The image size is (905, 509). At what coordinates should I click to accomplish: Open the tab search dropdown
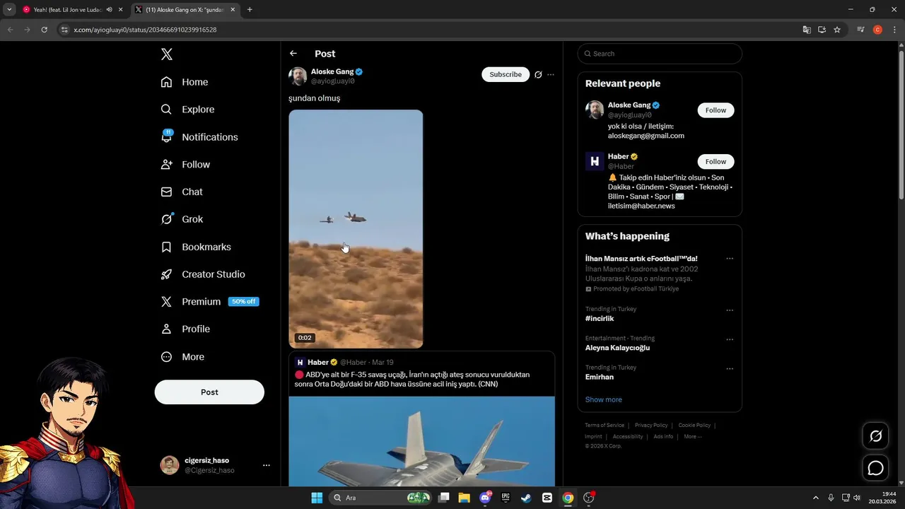coord(9,10)
